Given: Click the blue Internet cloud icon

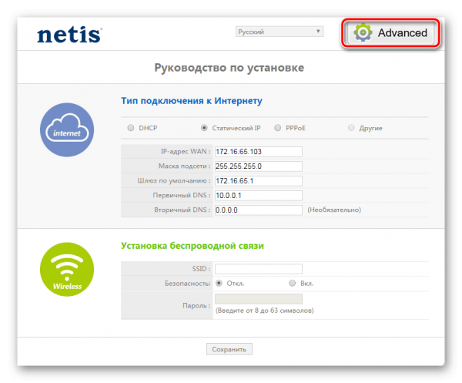Looking at the screenshot, I should tap(66, 131).
